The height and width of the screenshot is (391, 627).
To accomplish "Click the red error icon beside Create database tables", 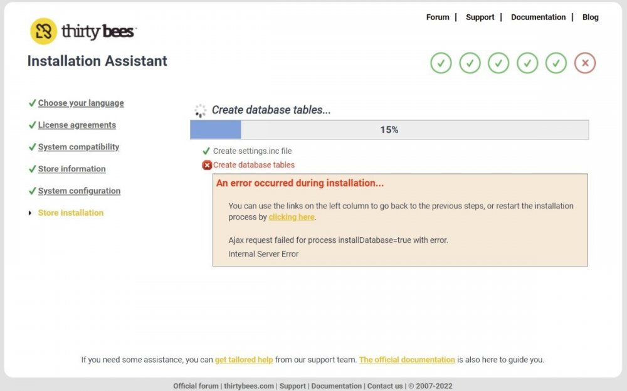I will click(x=207, y=165).
